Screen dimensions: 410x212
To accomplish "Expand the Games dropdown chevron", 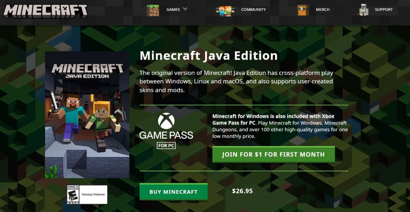I will pos(185,9).
